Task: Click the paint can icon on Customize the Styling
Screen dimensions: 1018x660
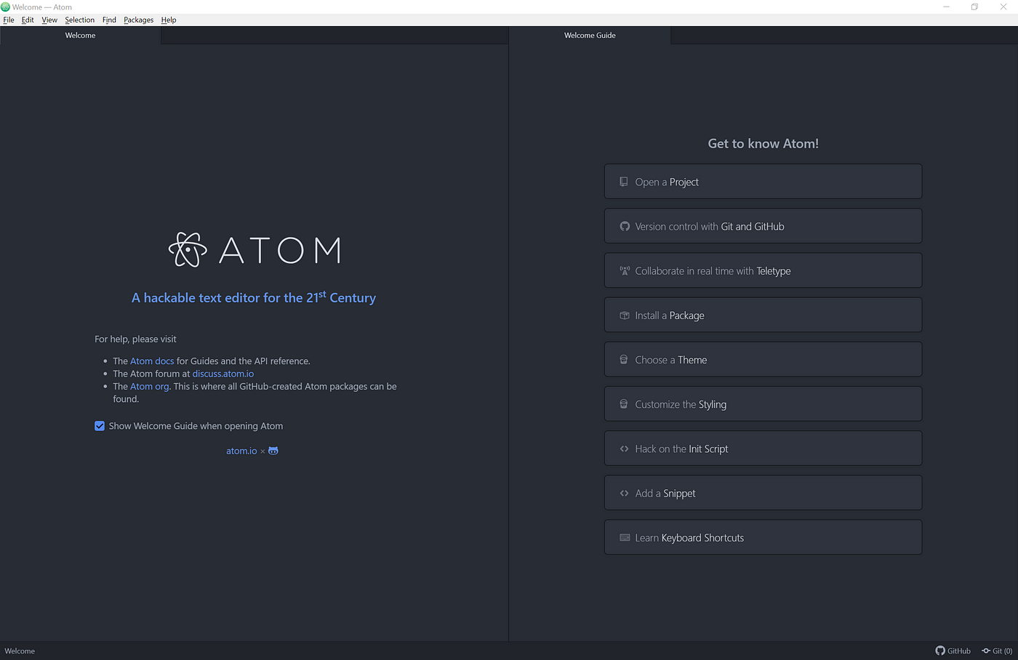Action: 624,404
